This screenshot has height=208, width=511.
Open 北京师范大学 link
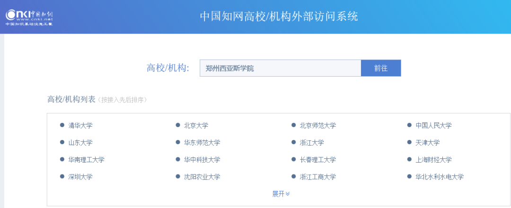(318, 125)
